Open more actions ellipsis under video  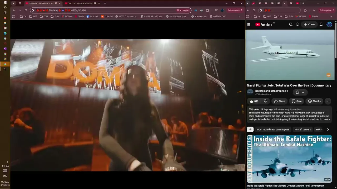point(328,101)
